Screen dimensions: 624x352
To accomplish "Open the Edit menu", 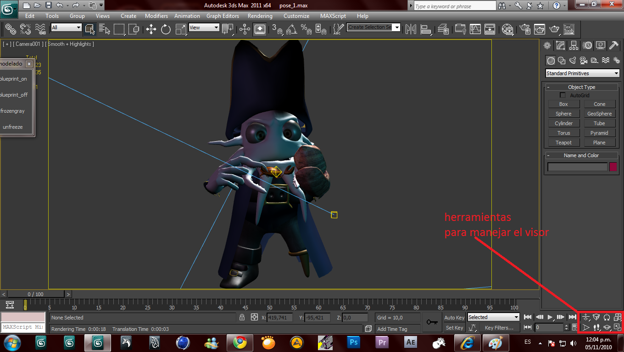I will coord(30,16).
